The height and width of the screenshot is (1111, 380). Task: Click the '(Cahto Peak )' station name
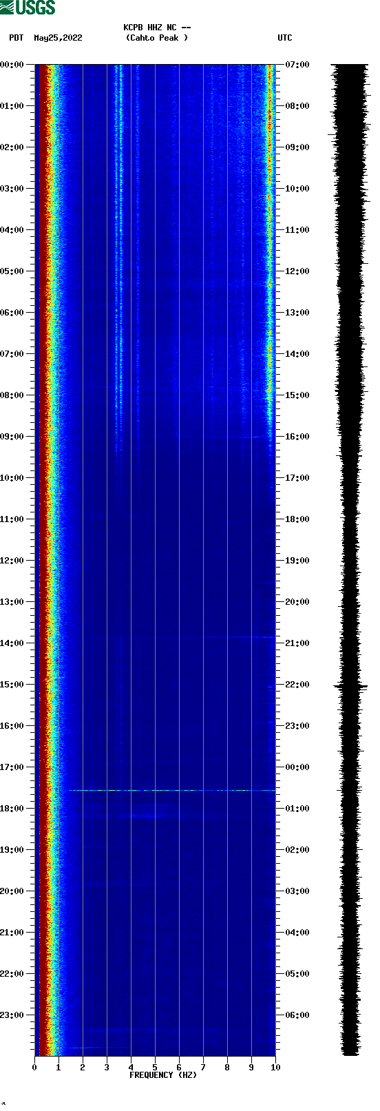coord(157,38)
